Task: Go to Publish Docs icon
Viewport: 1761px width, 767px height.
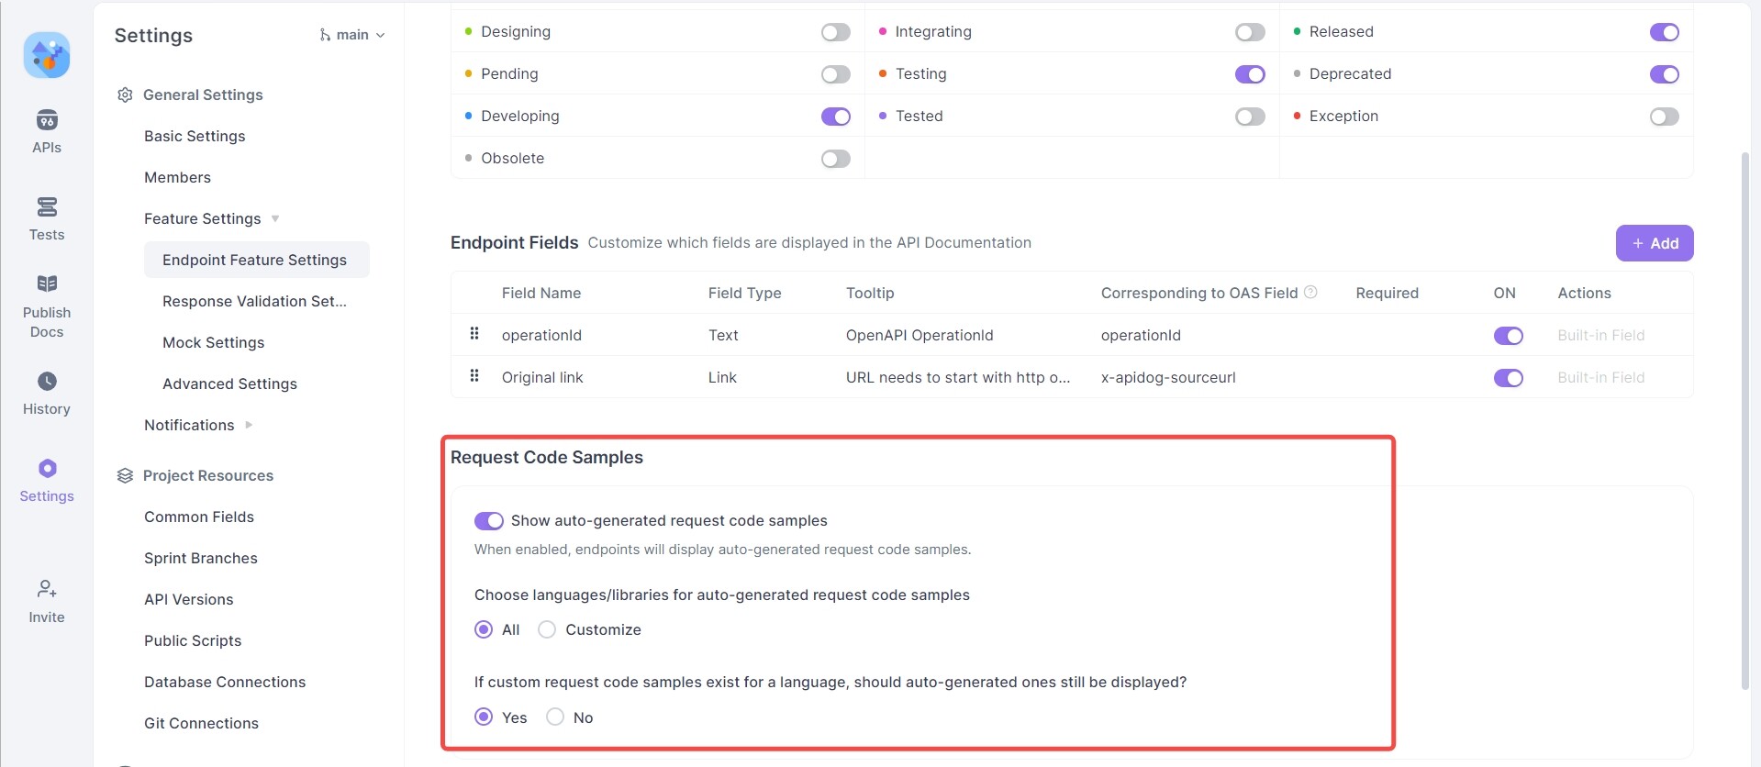Action: (47, 284)
